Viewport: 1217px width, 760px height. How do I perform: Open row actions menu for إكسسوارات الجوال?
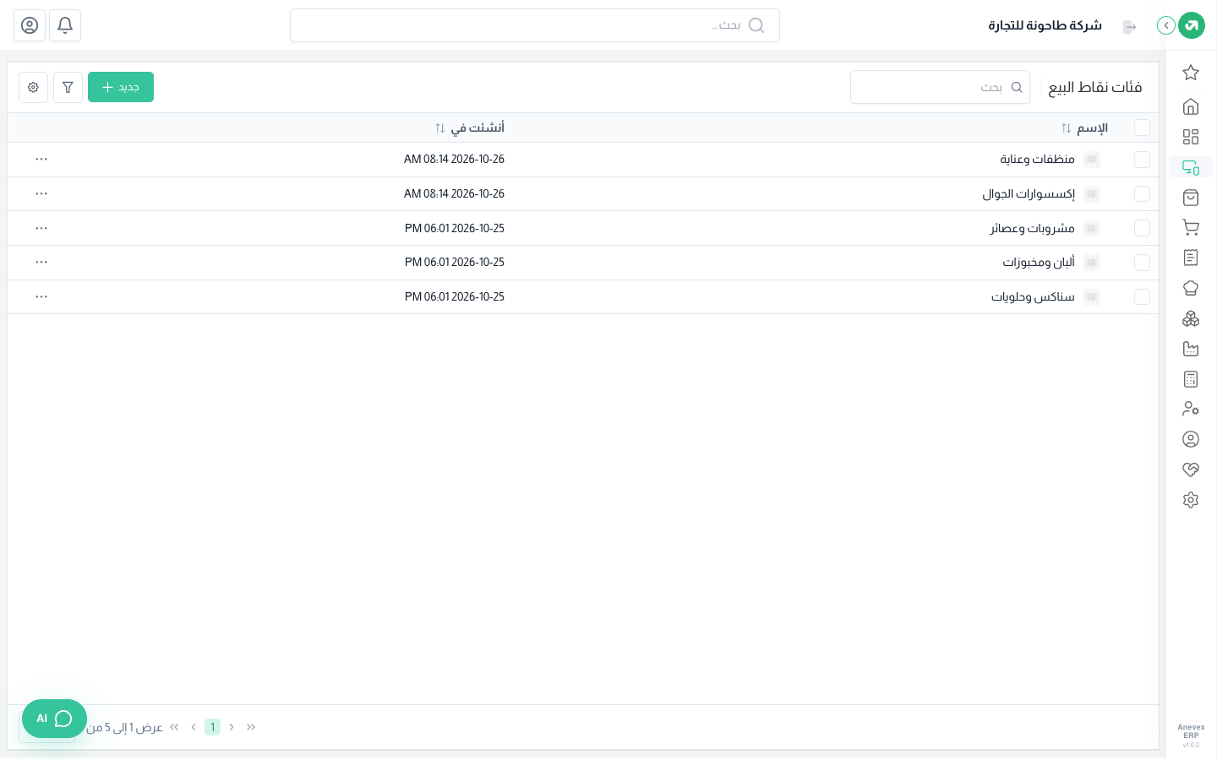[41, 193]
